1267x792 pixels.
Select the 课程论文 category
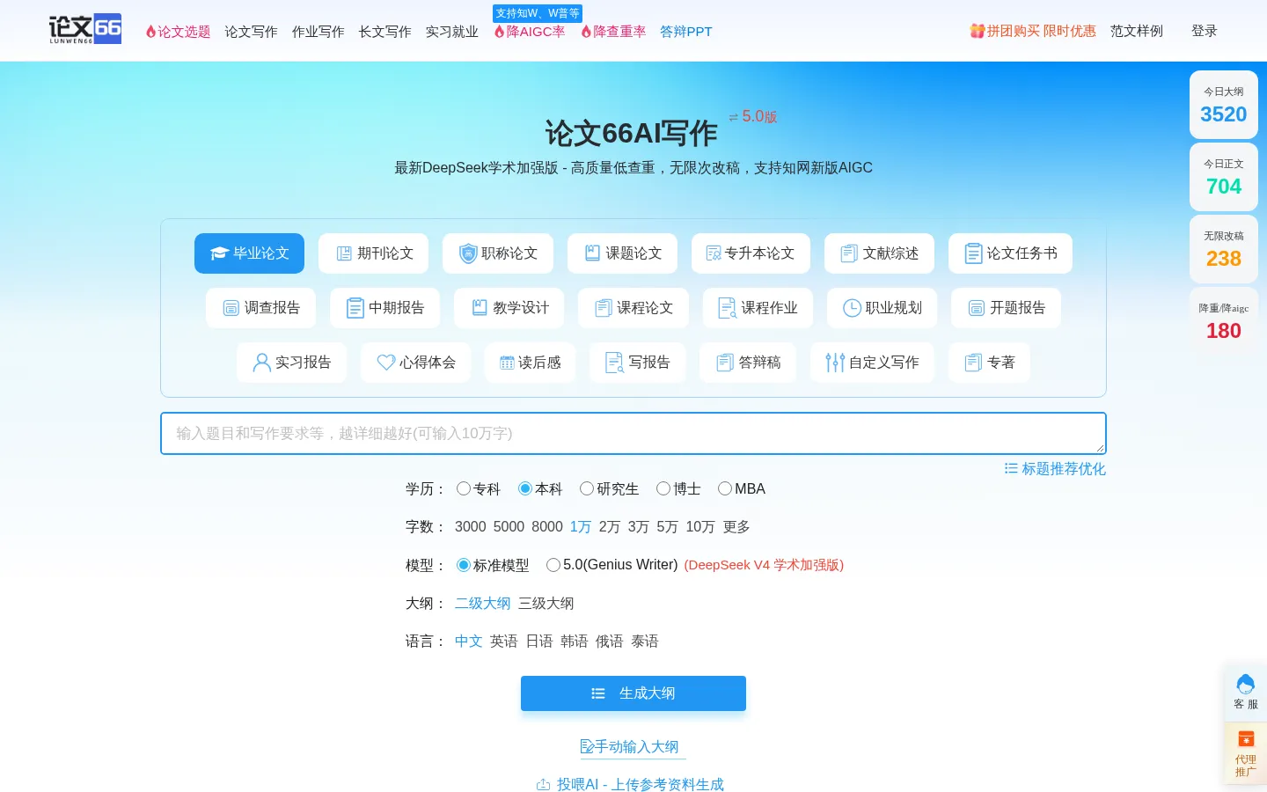coord(633,308)
